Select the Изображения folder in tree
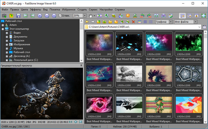Image resolution: width=208 pixels, height=129 pixels. 22,44
